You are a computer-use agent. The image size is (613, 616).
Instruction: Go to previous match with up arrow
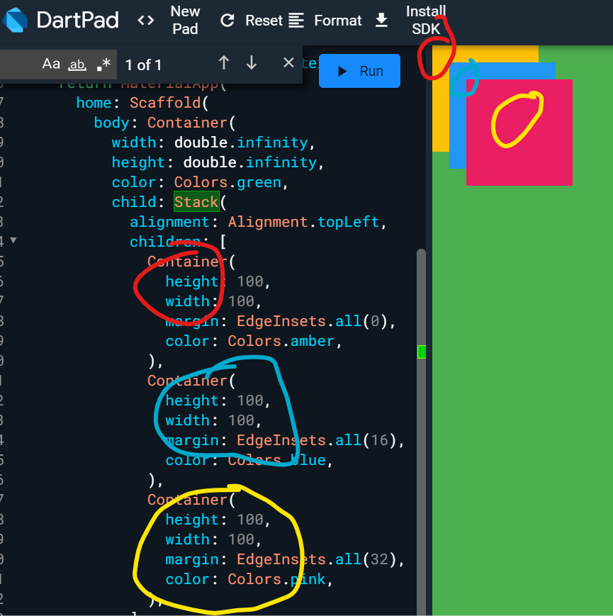click(224, 63)
